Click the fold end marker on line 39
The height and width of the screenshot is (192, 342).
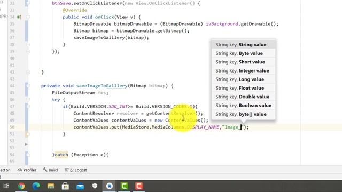28,51
